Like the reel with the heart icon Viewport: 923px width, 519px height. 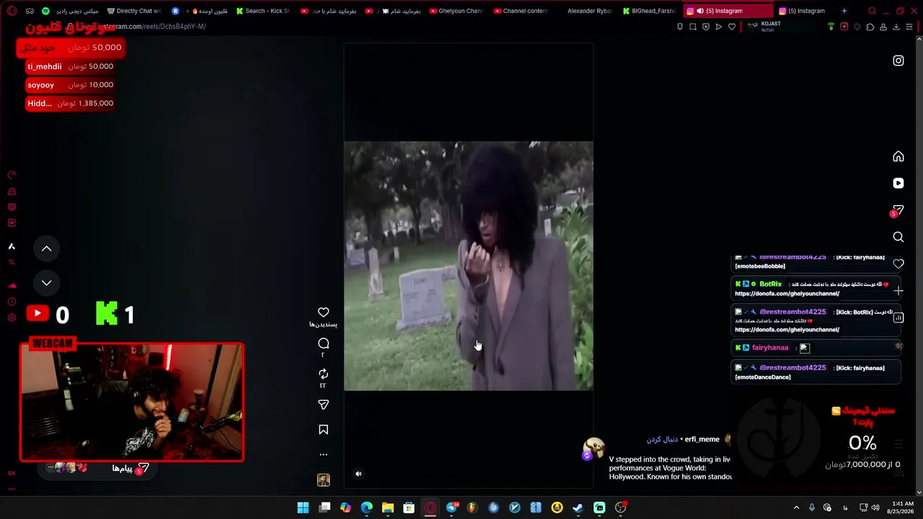pyautogui.click(x=323, y=312)
